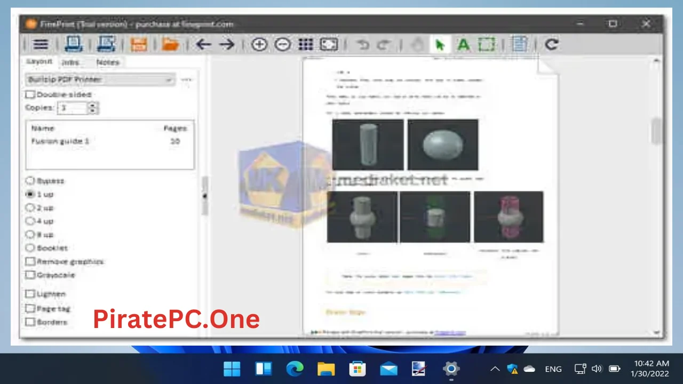
Task: Open Microsoft Store from taskbar
Action: [357, 369]
